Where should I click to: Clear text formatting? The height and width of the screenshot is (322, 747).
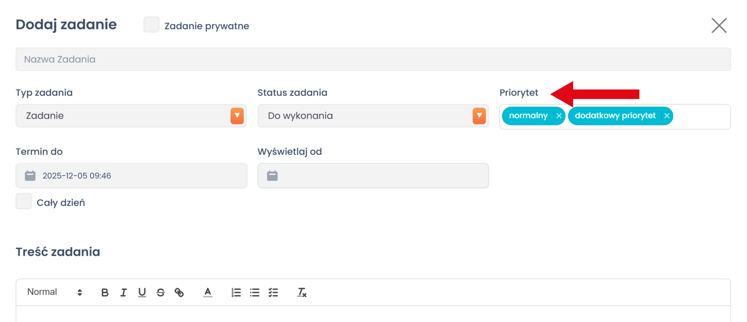pyautogui.click(x=302, y=292)
